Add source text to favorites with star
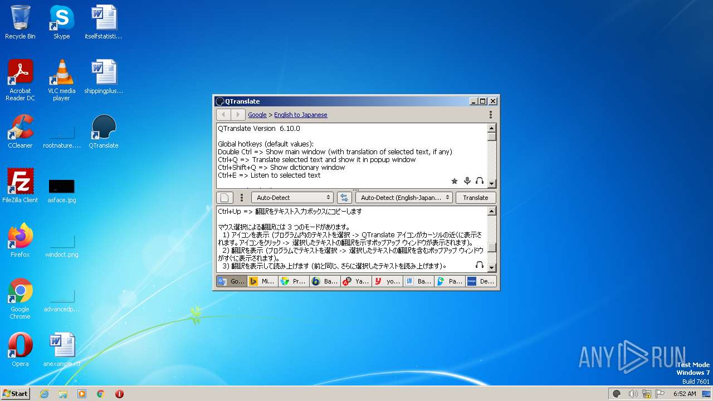The height and width of the screenshot is (401, 713). pos(455,181)
